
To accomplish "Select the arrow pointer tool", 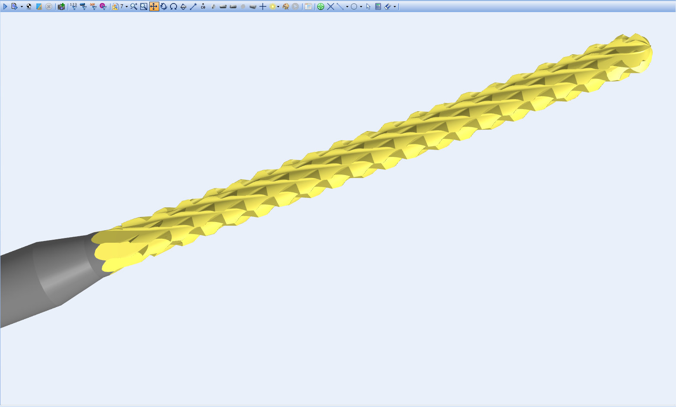I will pos(368,6).
